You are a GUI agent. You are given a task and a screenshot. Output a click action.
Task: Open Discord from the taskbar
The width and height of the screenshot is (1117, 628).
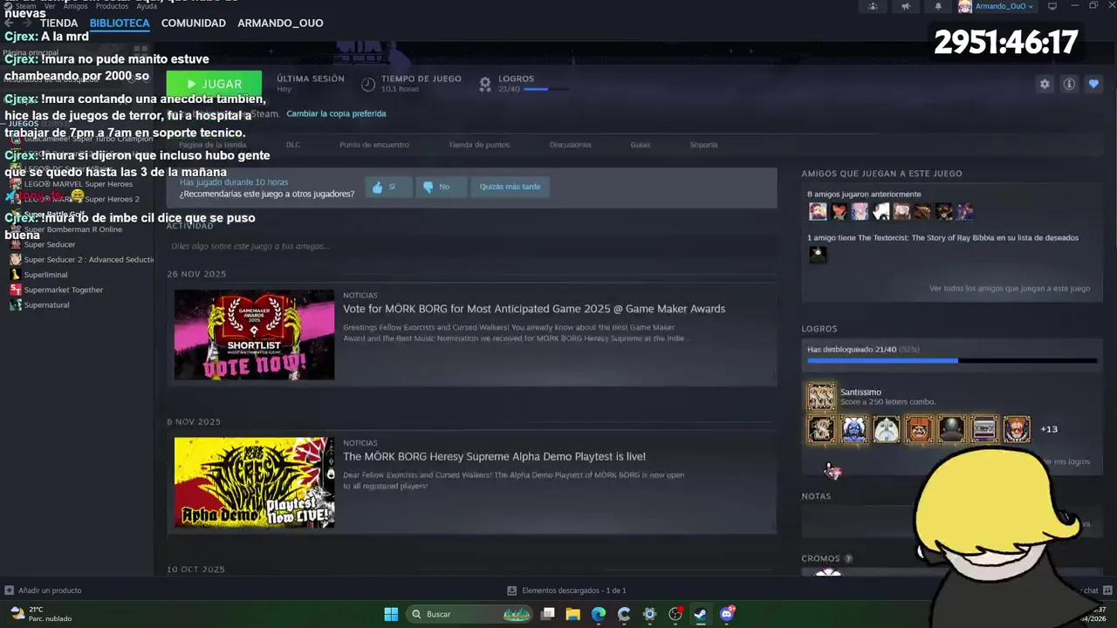(727, 614)
